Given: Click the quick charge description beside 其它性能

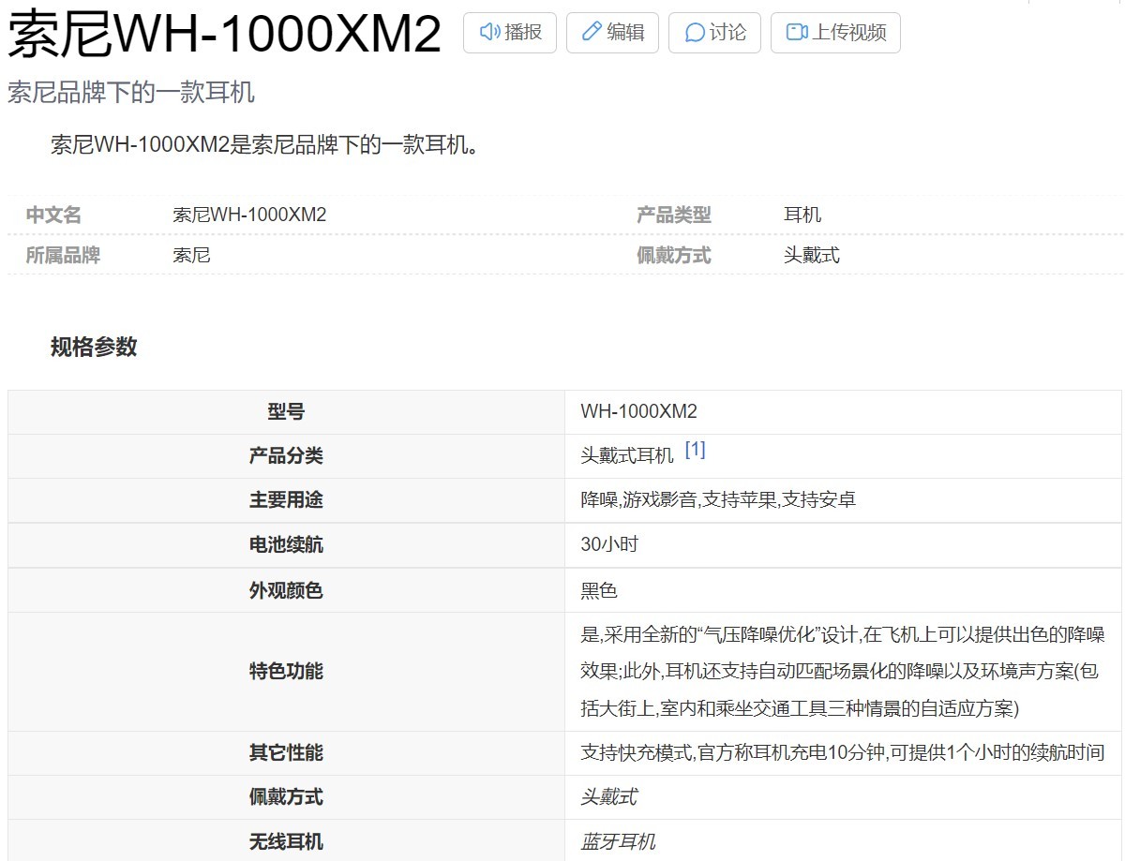Looking at the screenshot, I should (x=842, y=753).
